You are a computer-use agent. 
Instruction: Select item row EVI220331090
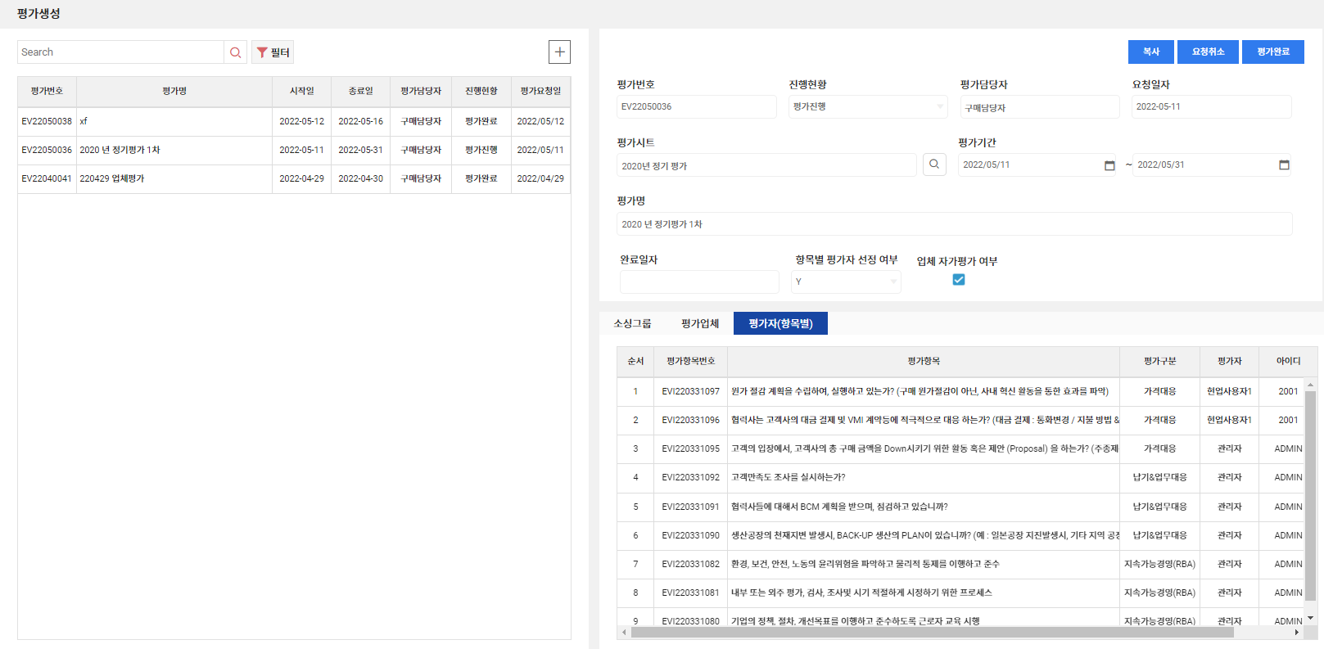point(960,535)
